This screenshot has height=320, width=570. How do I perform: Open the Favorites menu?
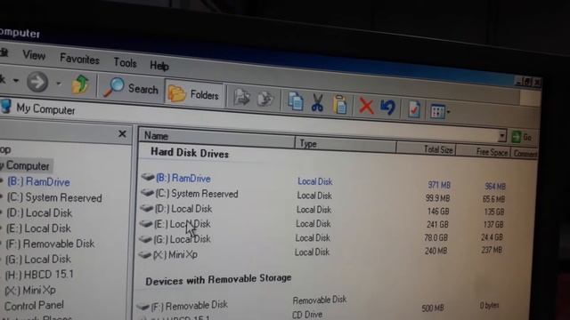pos(79,59)
